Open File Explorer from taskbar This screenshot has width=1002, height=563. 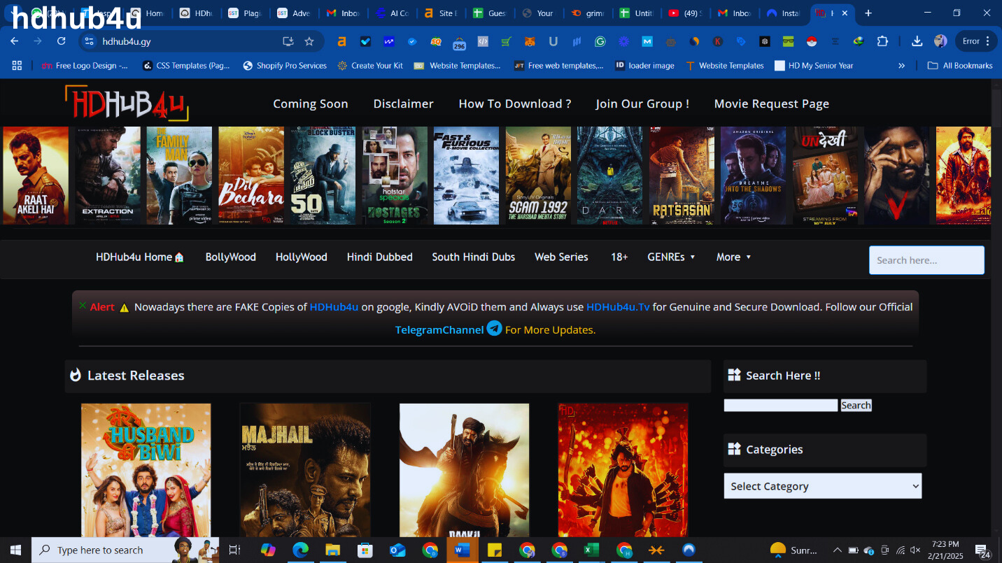click(x=332, y=550)
